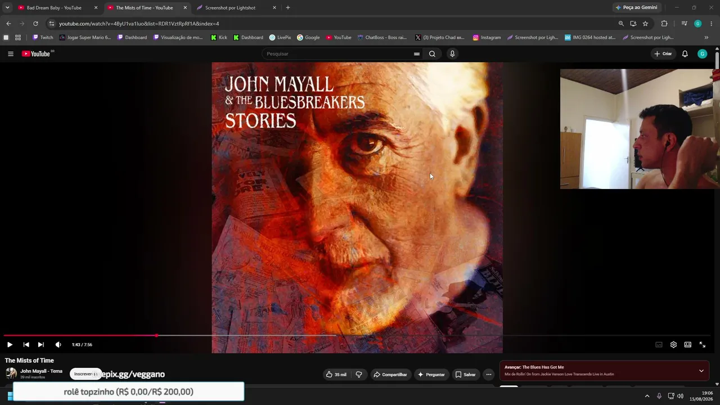Open ChatBoss bookmark link
The height and width of the screenshot is (405, 720).
(382, 38)
